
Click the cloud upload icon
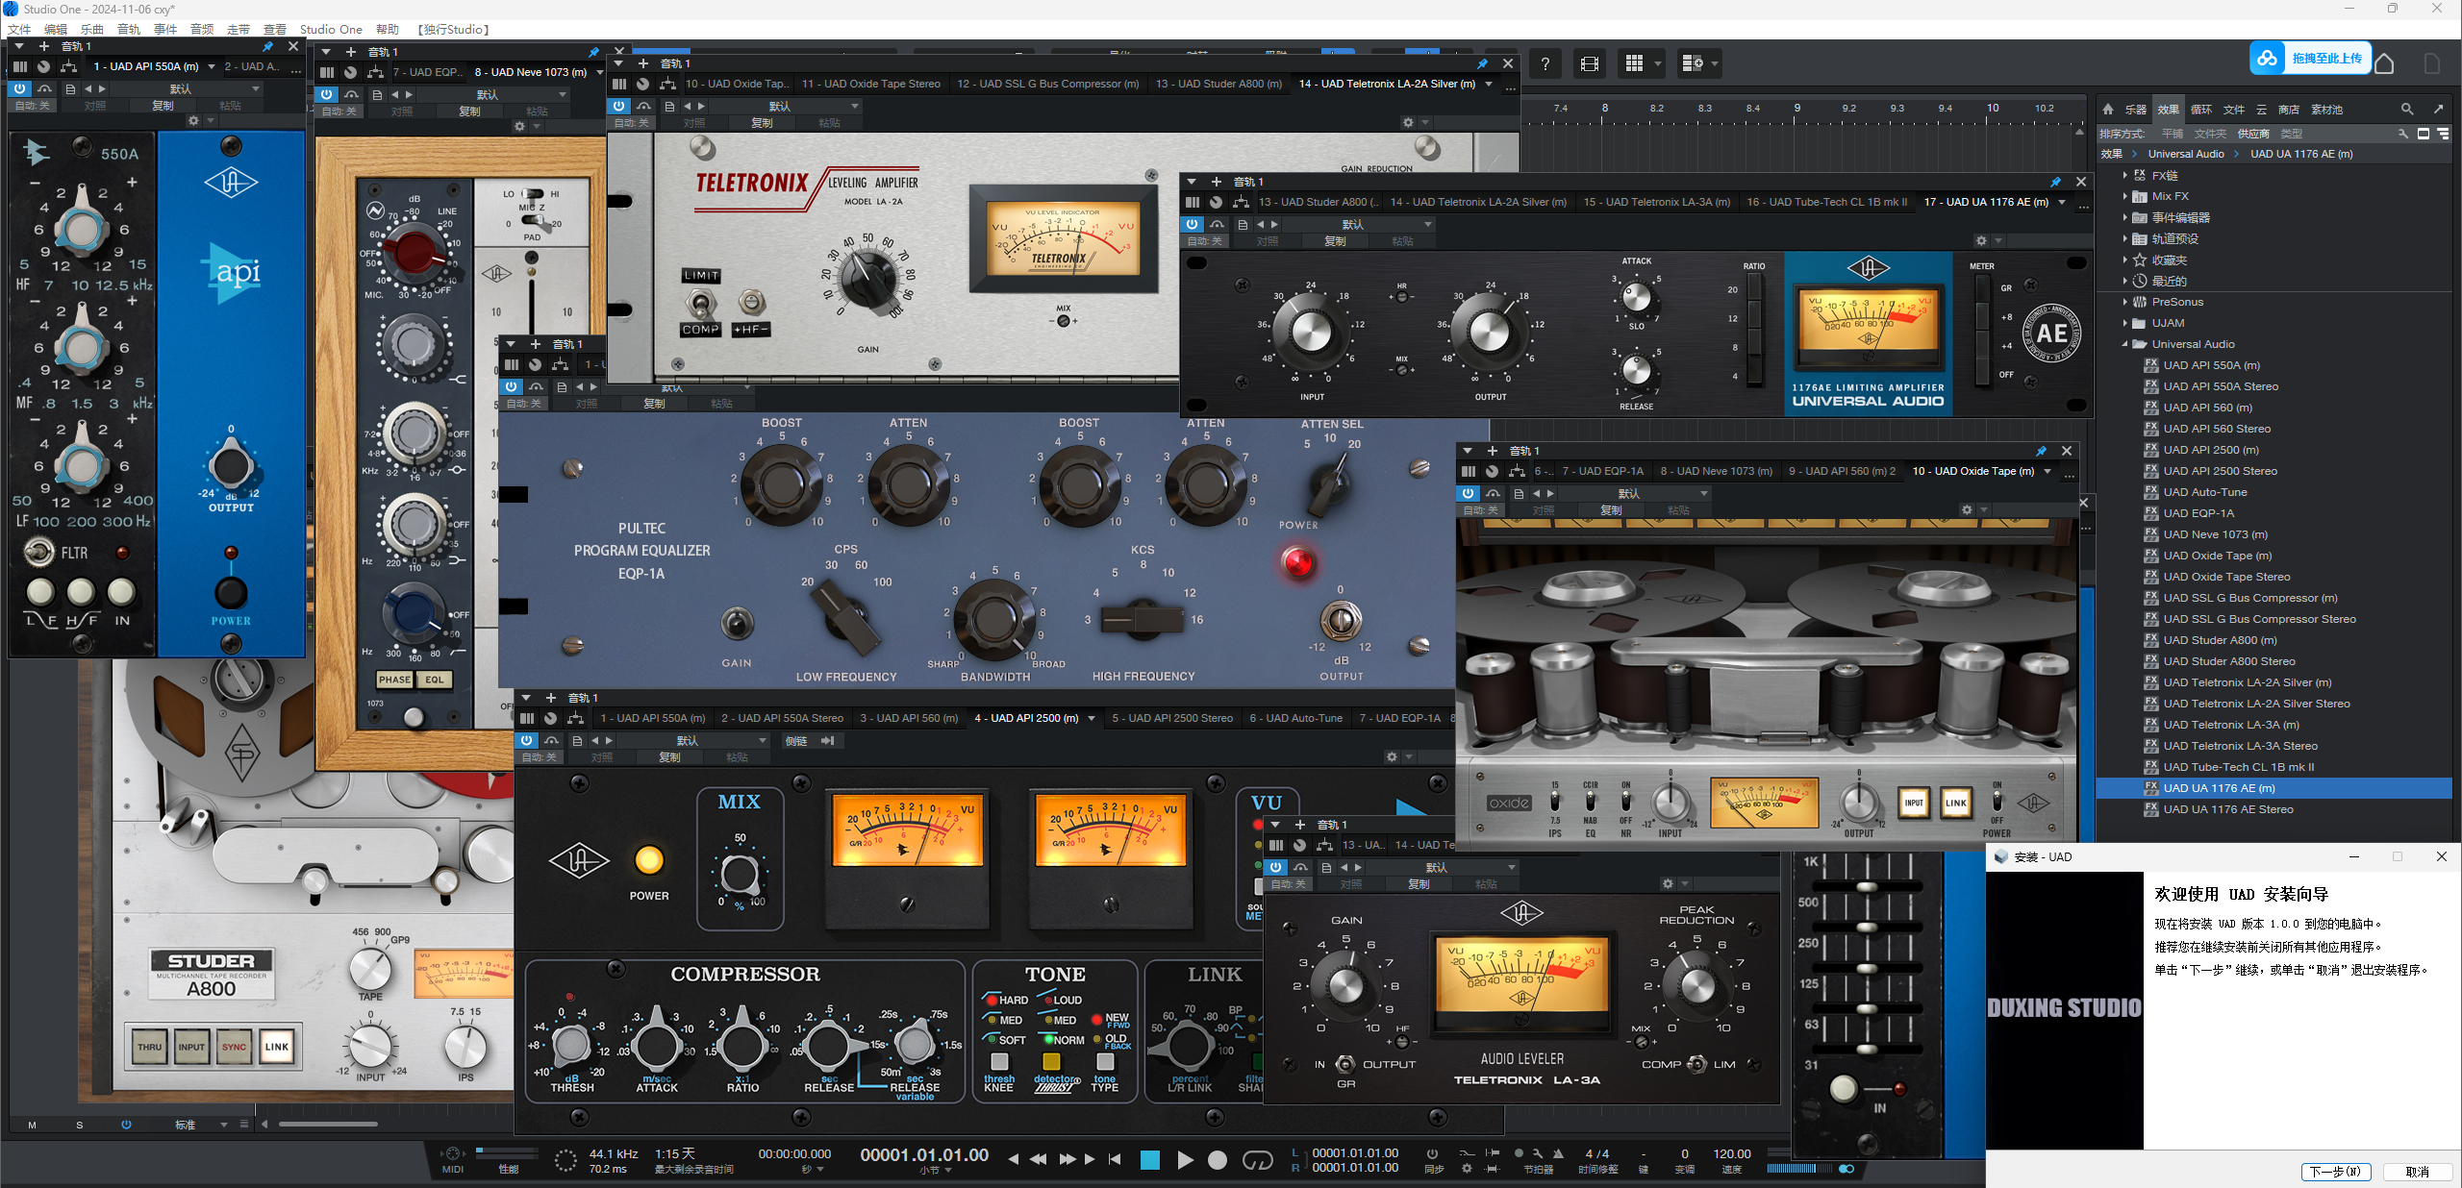pos(2268,59)
